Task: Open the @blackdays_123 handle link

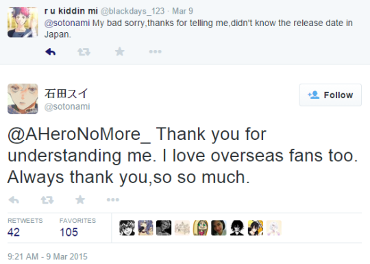Action: tap(133, 11)
